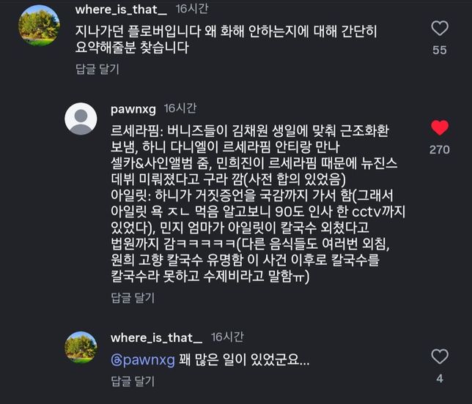472x404 pixels.
Task: Open the 4 like count on the bottom reply
Action: tap(439, 378)
